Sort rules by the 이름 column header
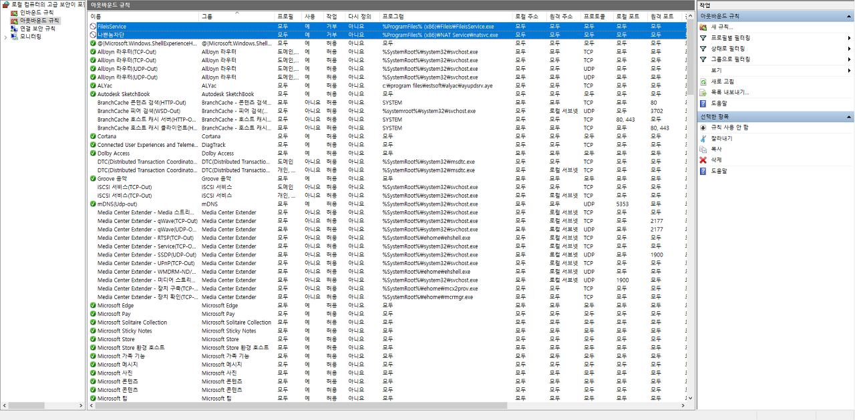855x420 pixels. click(x=143, y=15)
